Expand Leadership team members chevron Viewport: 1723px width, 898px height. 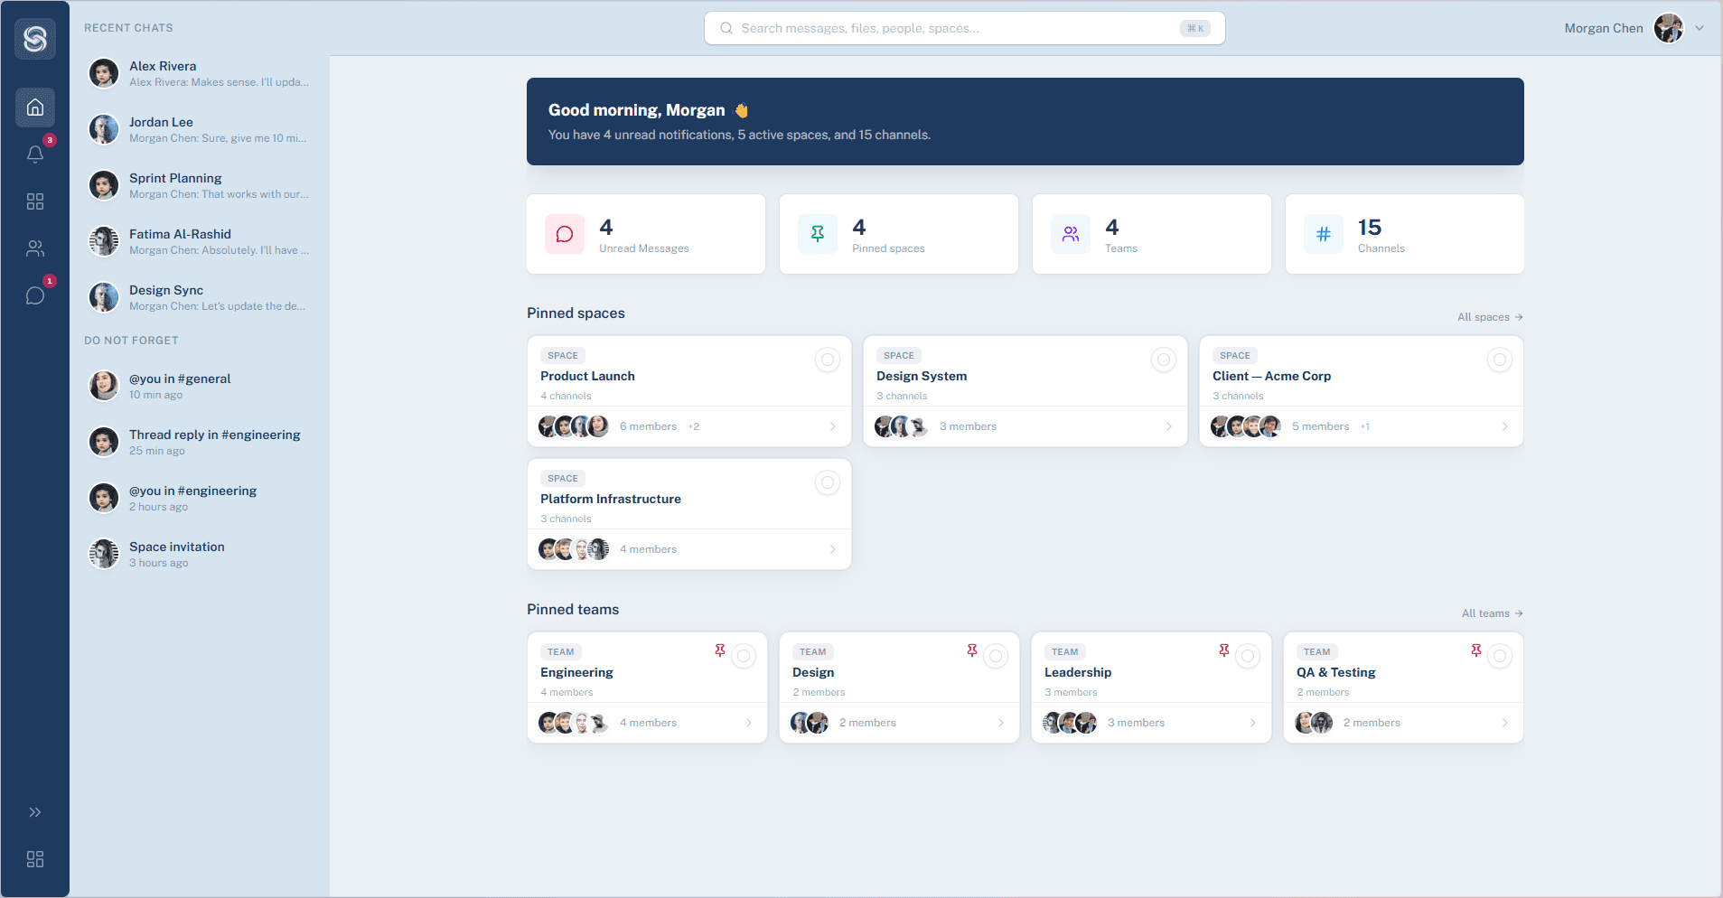tap(1253, 723)
